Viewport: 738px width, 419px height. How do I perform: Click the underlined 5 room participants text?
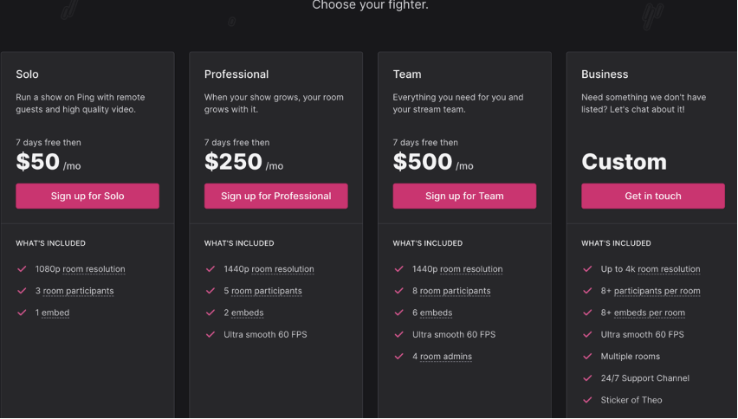(262, 291)
